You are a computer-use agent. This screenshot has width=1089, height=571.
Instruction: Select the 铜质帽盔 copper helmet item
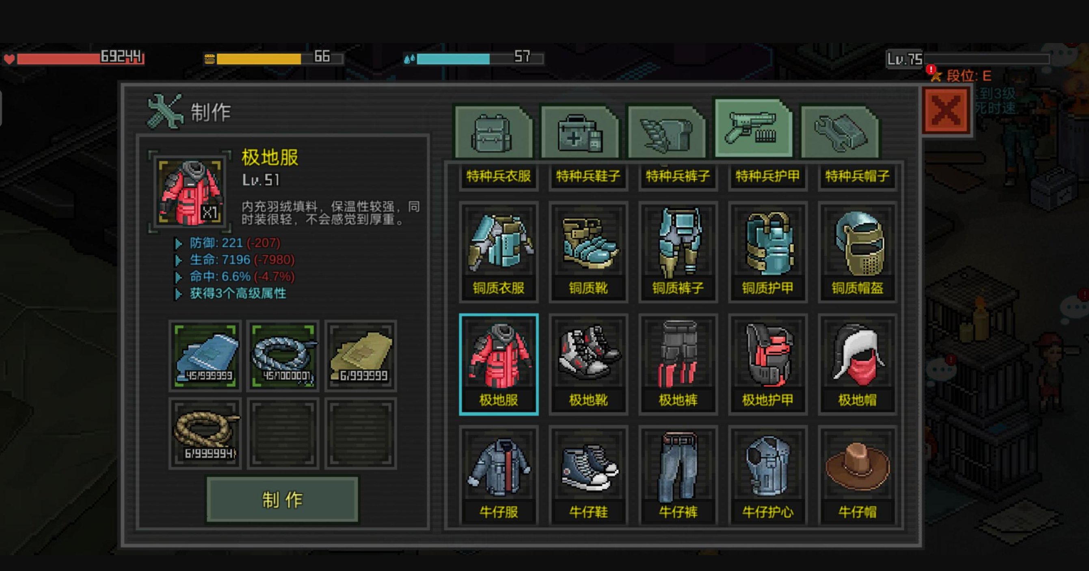857,252
